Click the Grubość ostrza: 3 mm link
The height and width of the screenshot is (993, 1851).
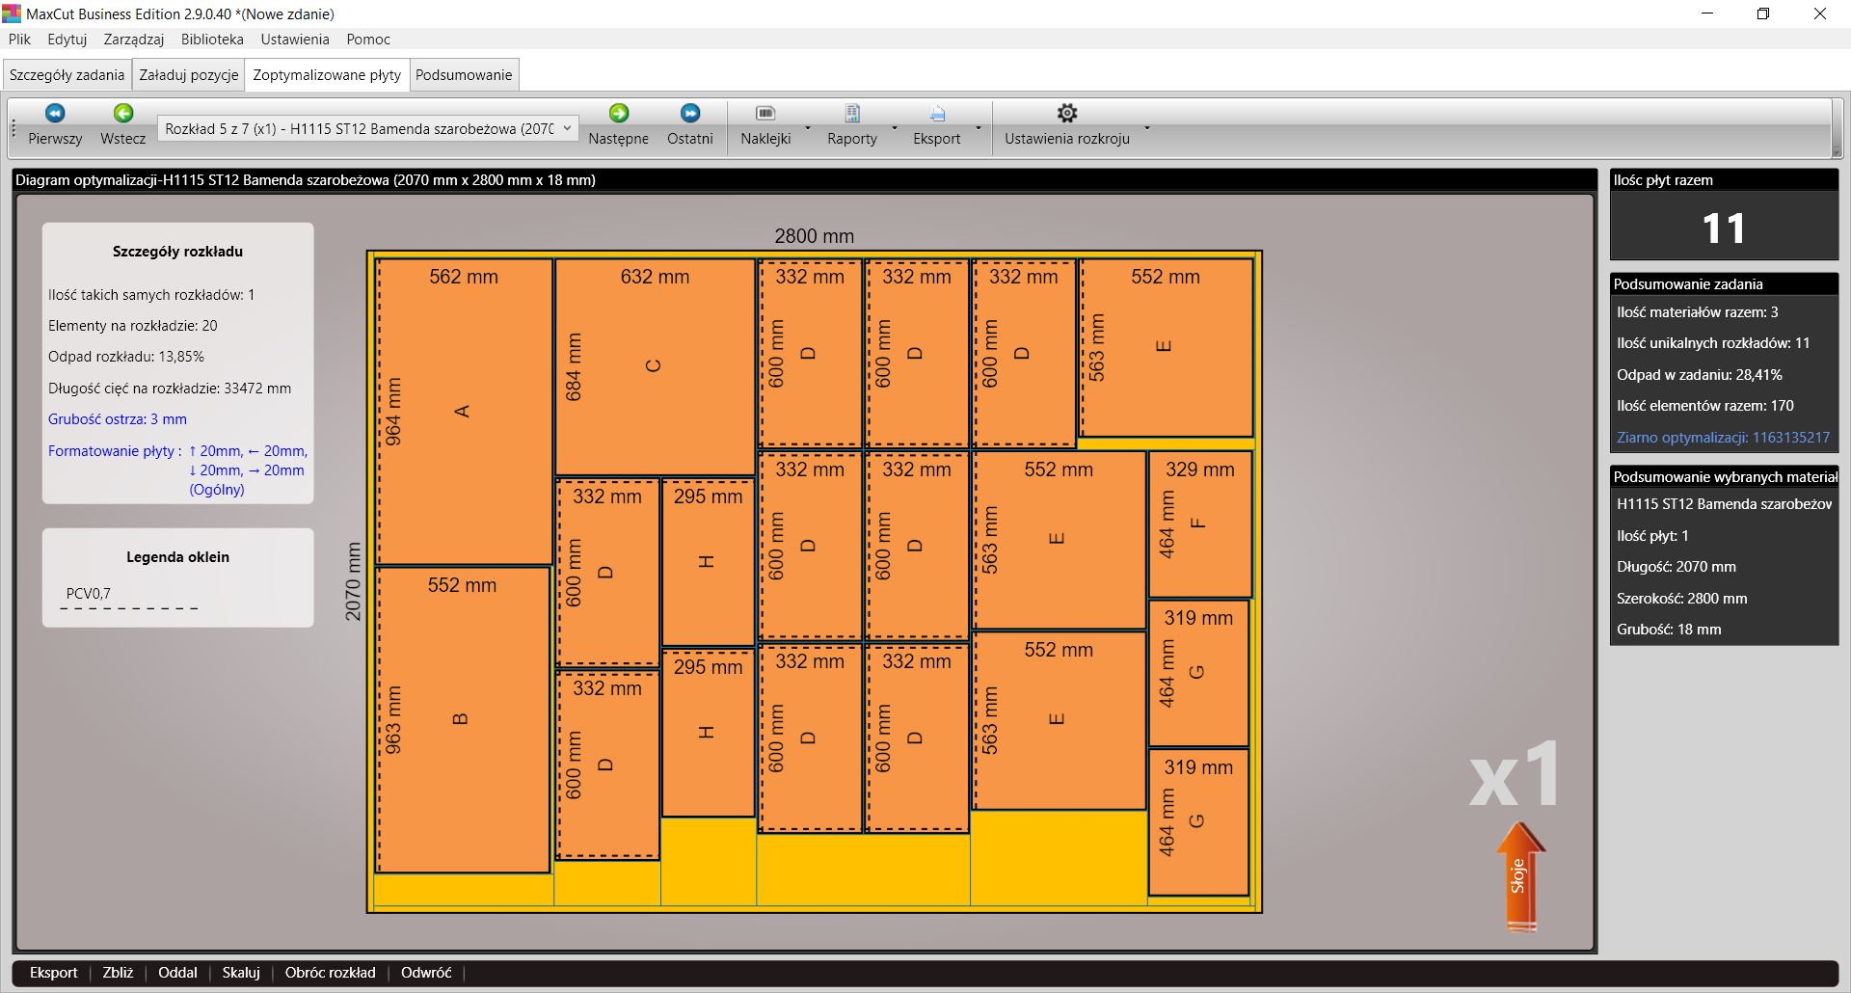(x=118, y=419)
